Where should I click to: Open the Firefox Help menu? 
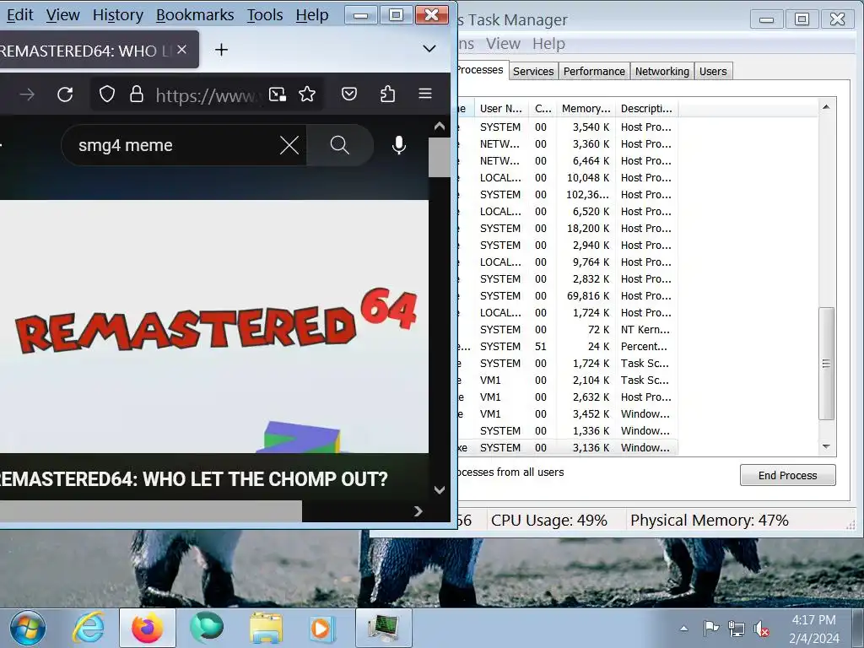point(312,15)
